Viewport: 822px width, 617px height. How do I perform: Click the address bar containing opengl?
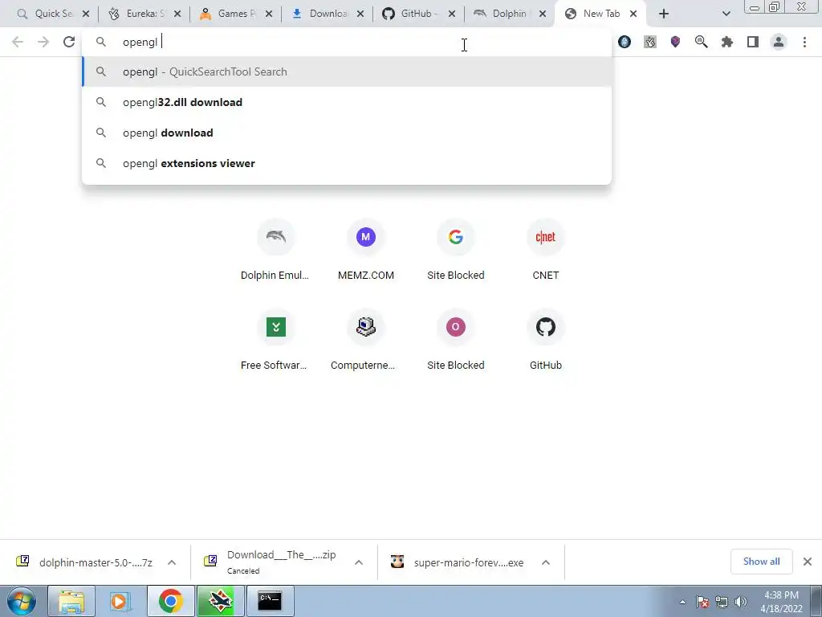[x=347, y=42]
